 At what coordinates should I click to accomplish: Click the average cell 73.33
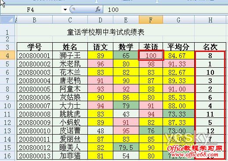178,113
